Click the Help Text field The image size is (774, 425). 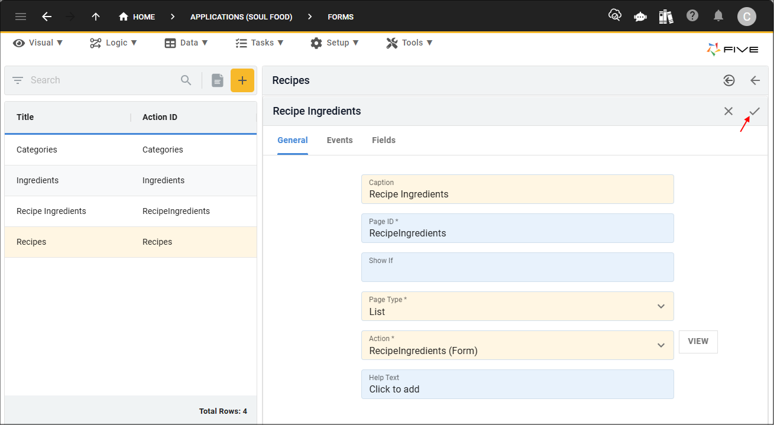[x=517, y=384]
